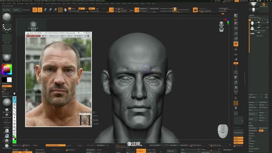Toggle the Zadd sculpt mode
The width and height of the screenshot is (272, 153).
pyautogui.click(x=92, y=8)
